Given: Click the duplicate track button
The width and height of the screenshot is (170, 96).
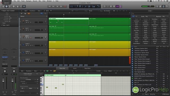Looking at the screenshot, I should click(x=25, y=14).
